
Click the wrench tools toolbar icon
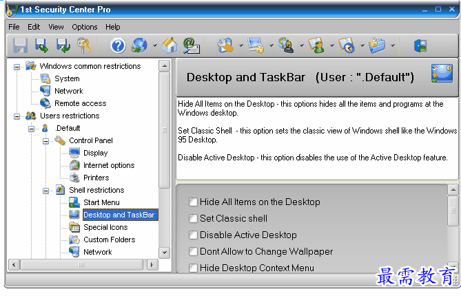tap(225, 45)
